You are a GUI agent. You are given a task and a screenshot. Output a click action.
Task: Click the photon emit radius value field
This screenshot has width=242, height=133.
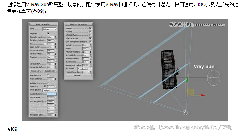click(86, 65)
